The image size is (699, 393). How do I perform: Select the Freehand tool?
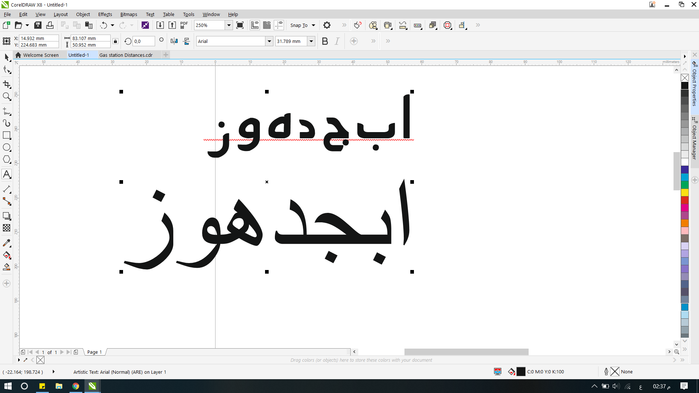click(x=7, y=111)
